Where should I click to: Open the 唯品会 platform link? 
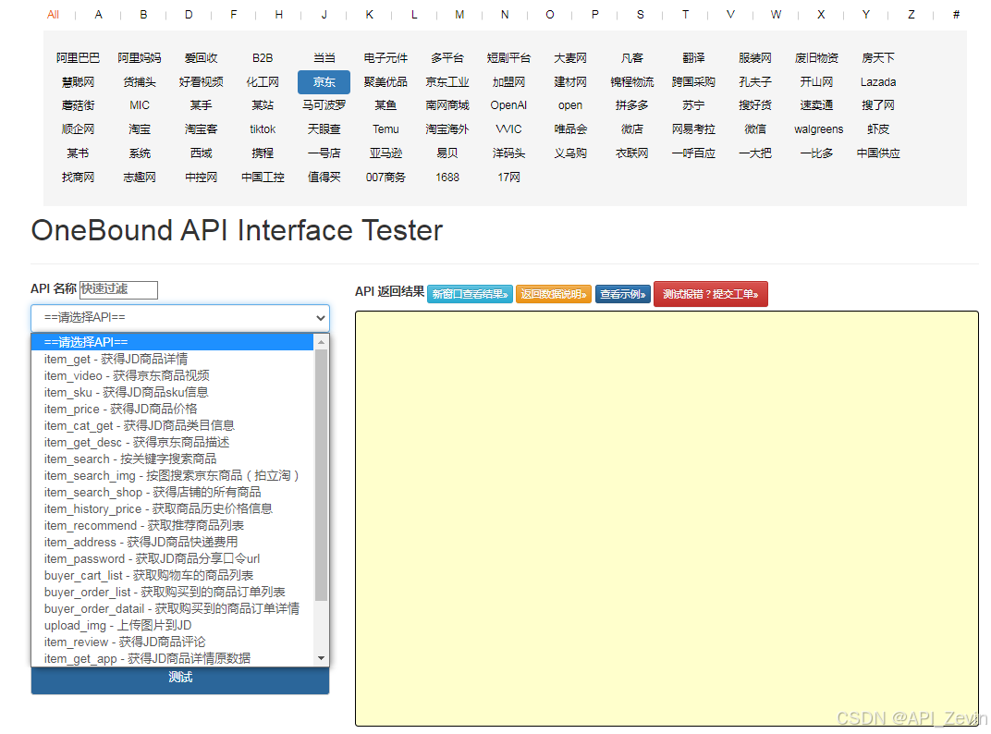point(570,129)
